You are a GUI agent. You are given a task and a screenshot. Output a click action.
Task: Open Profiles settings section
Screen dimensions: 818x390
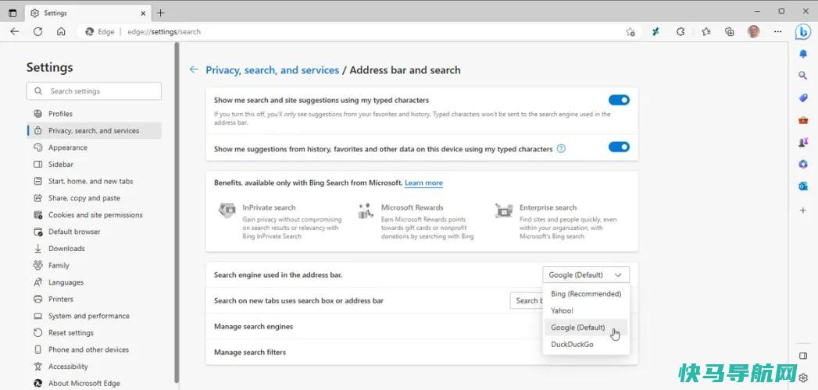(94, 114)
